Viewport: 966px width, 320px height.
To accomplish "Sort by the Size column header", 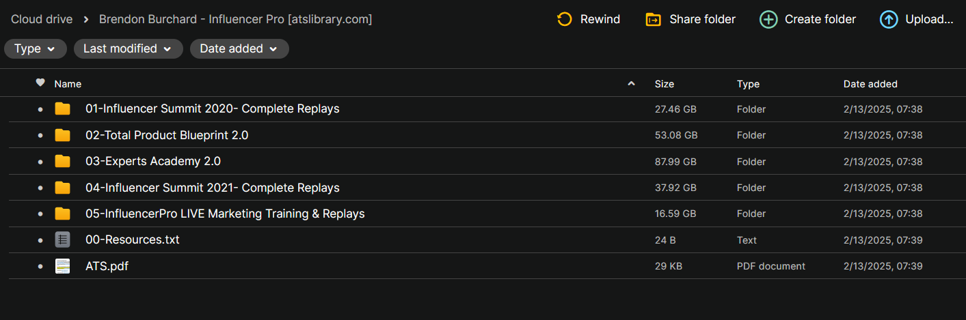I will [x=664, y=84].
